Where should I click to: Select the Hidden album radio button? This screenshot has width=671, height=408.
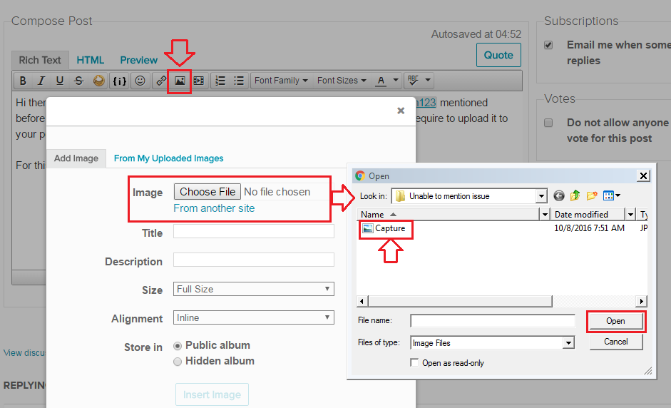click(178, 362)
